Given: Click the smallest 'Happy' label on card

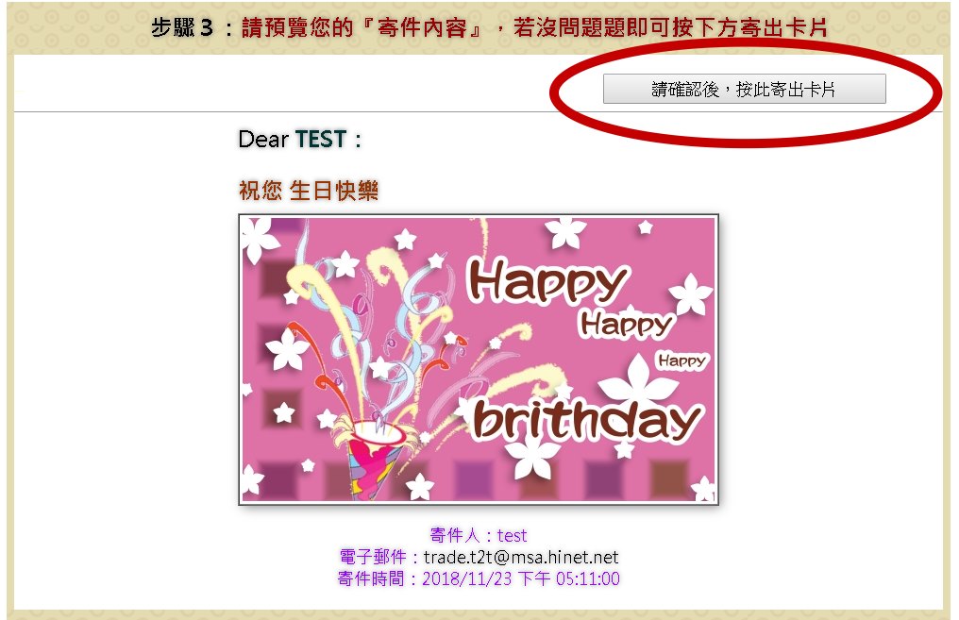Looking at the screenshot, I should [681, 361].
